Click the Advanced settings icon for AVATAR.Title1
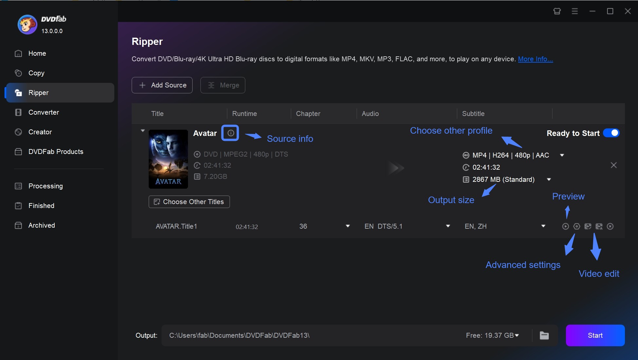The image size is (638, 360). [576, 226]
